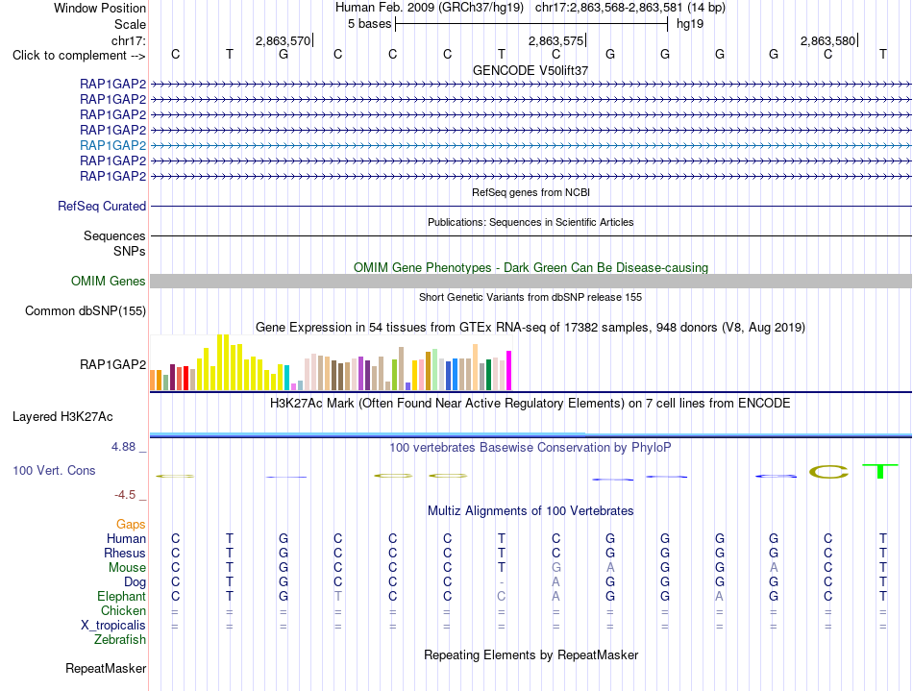This screenshot has width=913, height=691.
Task: Open the RepeatMasker track label
Action: coord(106,668)
